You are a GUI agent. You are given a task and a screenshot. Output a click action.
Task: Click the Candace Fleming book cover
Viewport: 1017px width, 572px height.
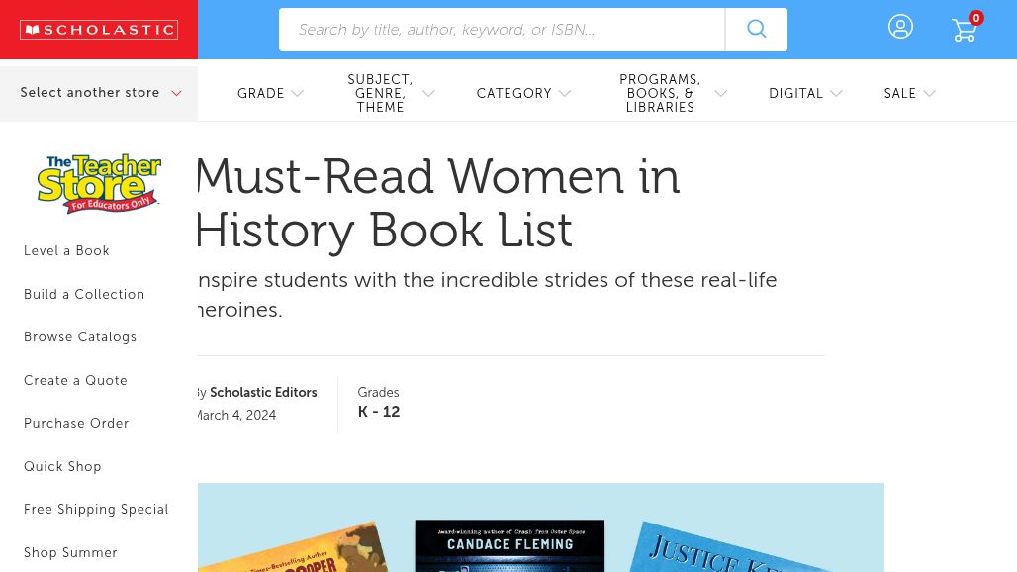click(x=509, y=545)
